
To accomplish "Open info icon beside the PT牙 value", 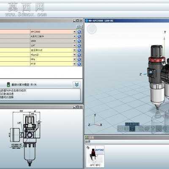I will click(79, 64).
